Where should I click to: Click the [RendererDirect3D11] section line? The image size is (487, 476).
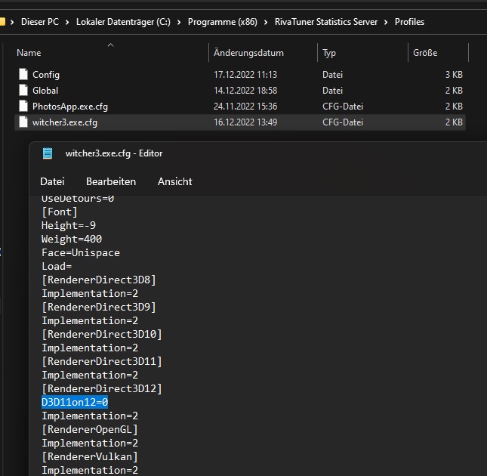[102, 361]
